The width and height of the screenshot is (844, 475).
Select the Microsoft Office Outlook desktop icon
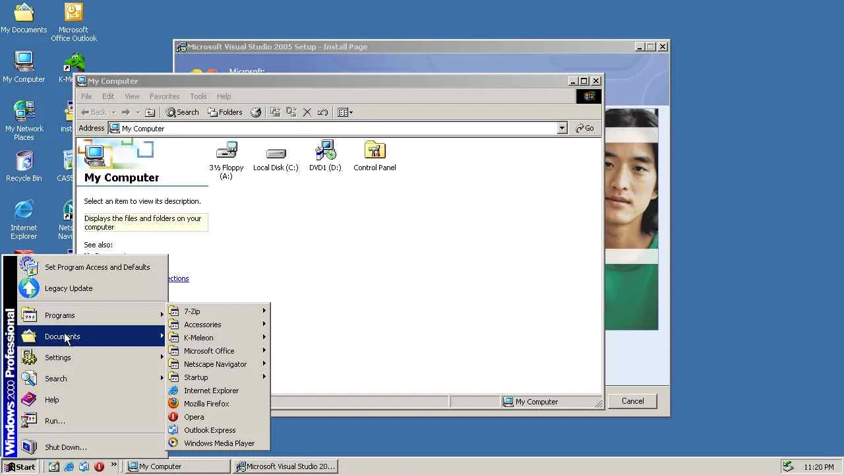(74, 22)
